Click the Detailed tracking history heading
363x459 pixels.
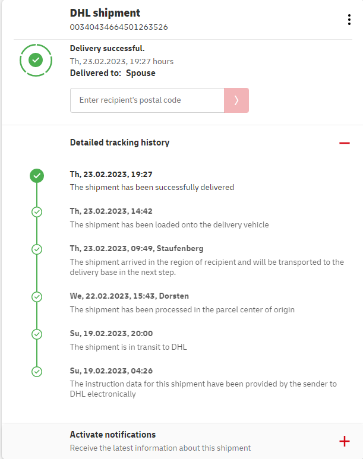click(x=119, y=143)
